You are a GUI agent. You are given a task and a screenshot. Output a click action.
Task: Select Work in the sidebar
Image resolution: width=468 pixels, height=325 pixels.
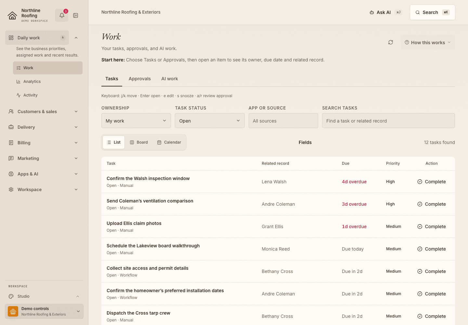tap(48, 68)
